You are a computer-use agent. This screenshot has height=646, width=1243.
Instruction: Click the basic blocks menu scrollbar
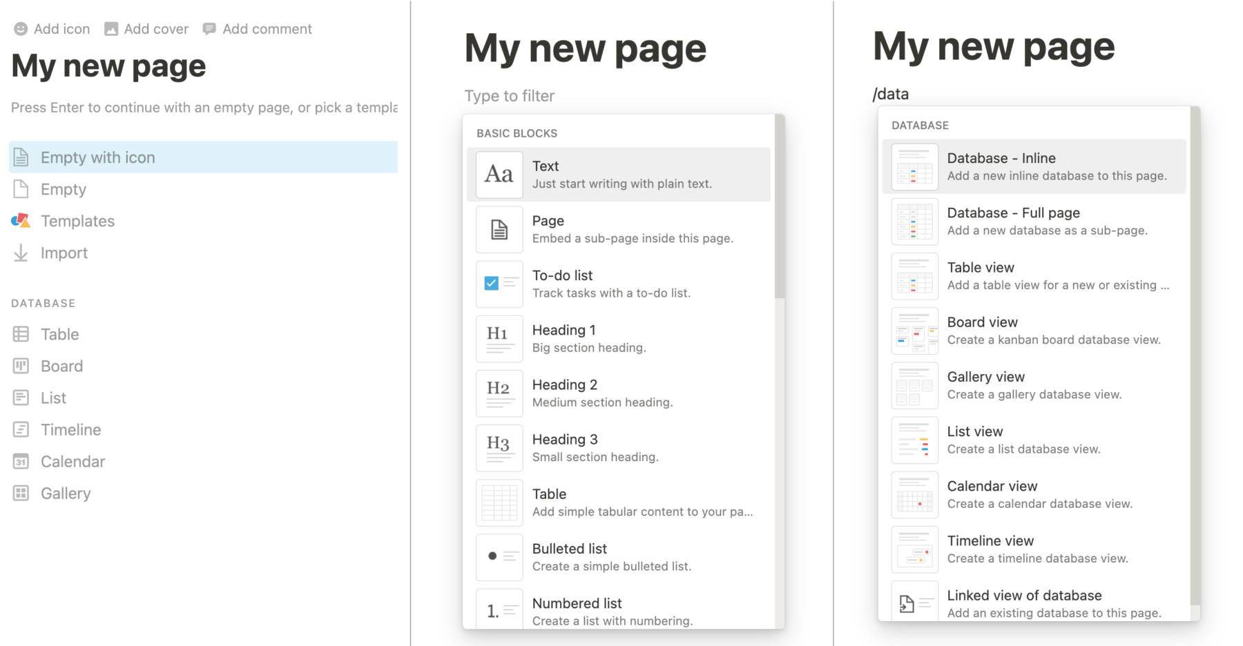[780, 207]
